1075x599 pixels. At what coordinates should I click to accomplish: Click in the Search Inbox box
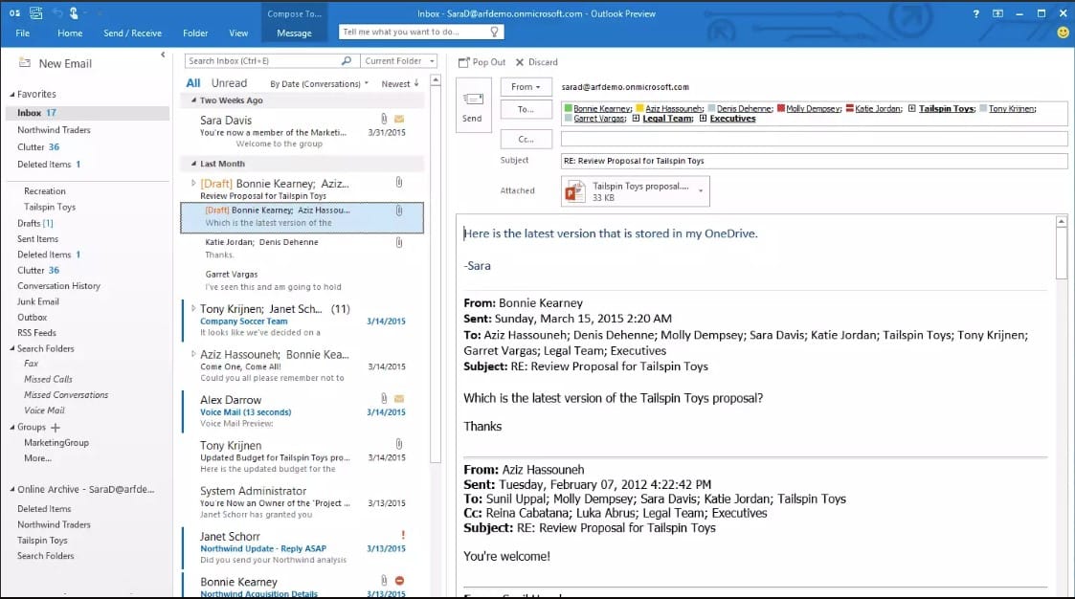click(263, 61)
